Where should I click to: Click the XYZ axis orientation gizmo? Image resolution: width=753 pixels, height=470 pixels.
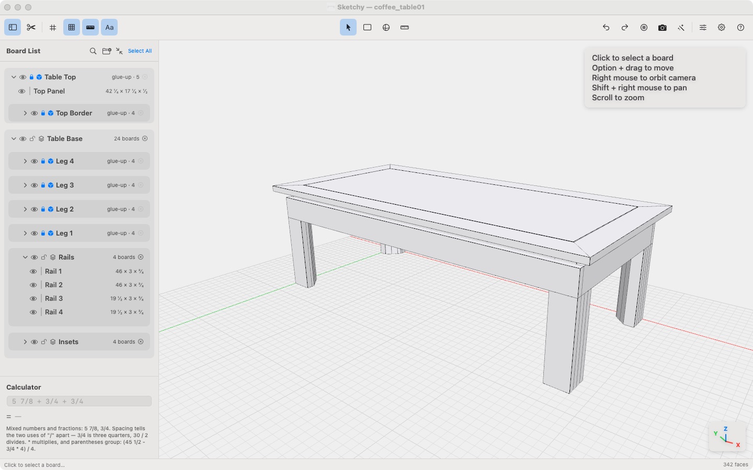727,437
